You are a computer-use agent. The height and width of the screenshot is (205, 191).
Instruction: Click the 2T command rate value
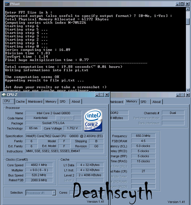click(144, 171)
